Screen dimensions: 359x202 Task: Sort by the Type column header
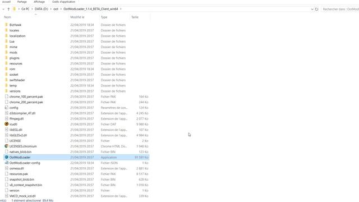[x=104, y=17]
